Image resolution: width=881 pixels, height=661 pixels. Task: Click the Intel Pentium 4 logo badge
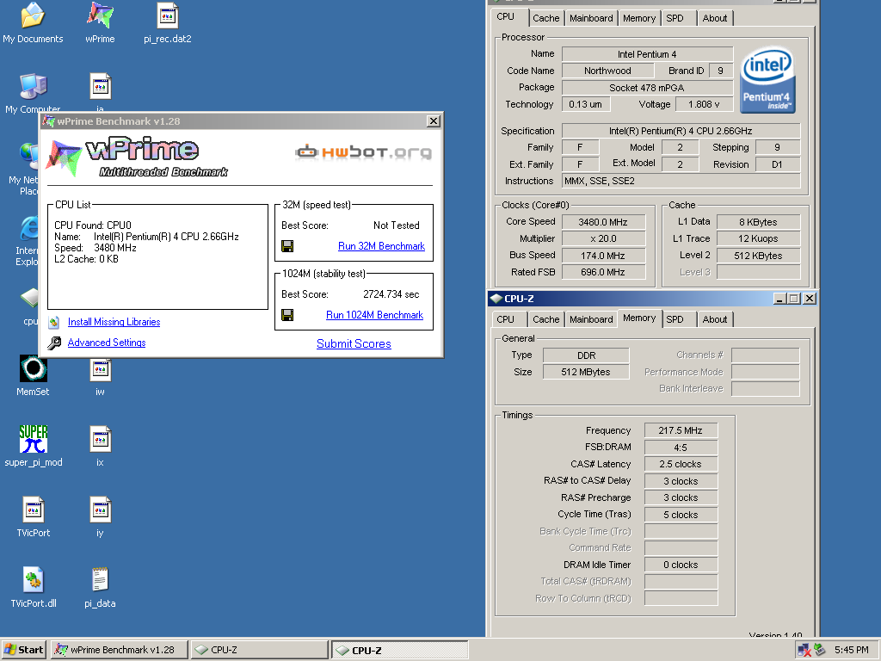[767, 80]
